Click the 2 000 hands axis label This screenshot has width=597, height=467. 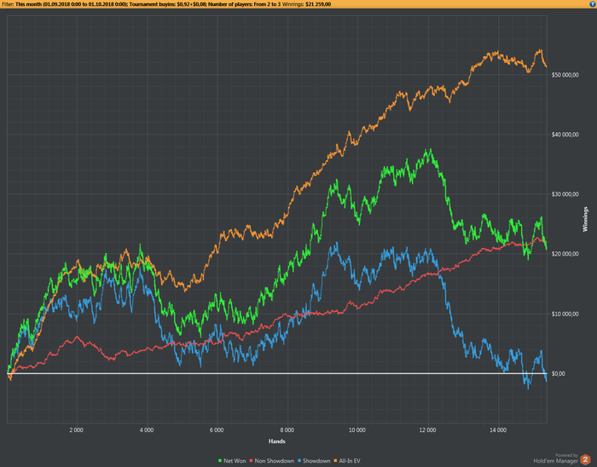[x=76, y=430]
